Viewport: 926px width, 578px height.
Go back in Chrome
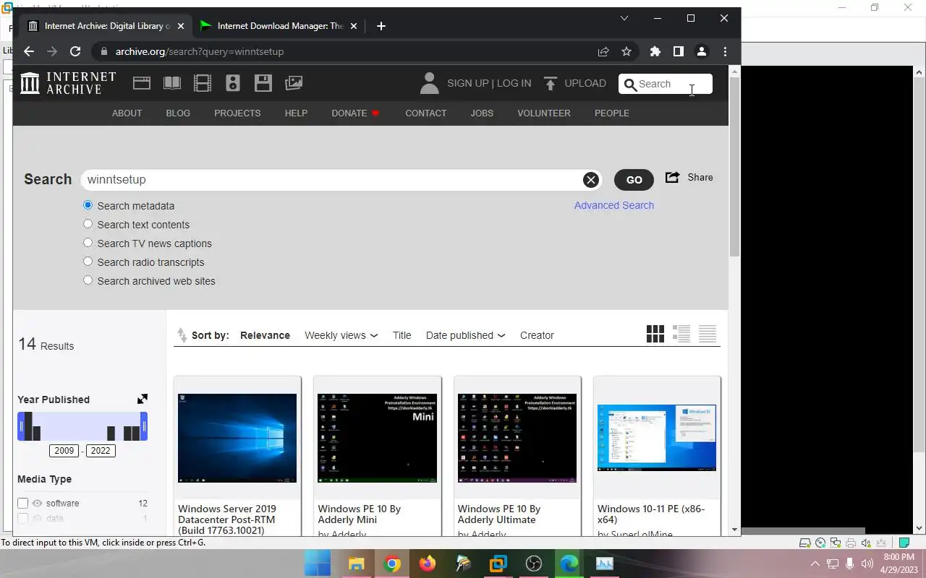point(29,51)
